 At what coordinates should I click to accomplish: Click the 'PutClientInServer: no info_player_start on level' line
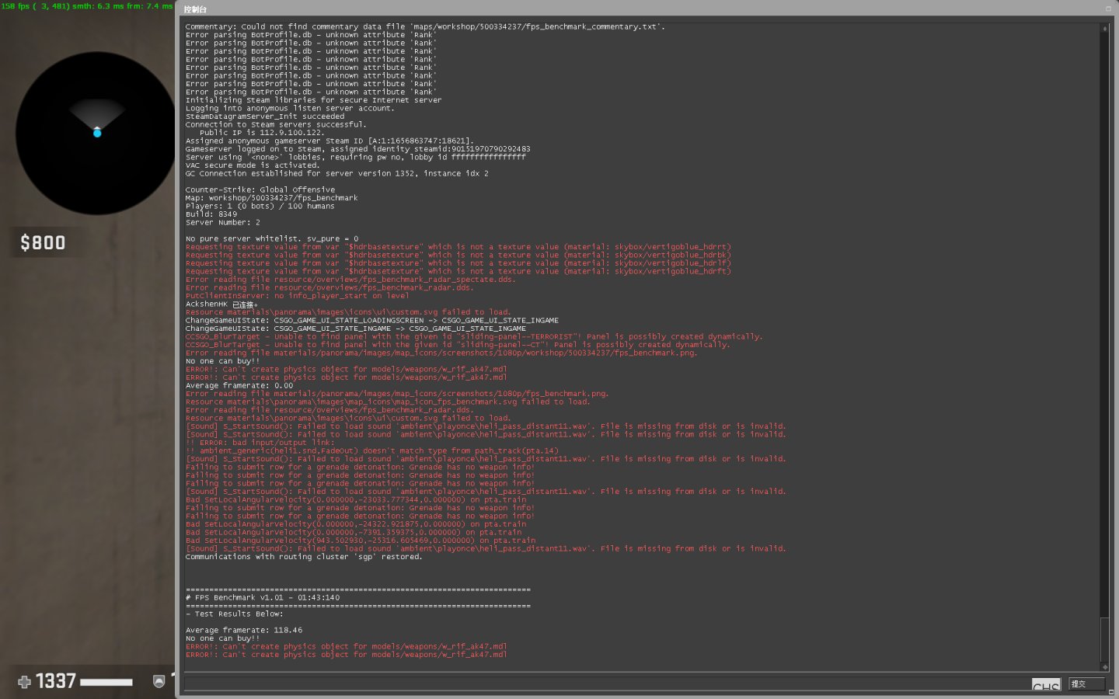(x=298, y=296)
